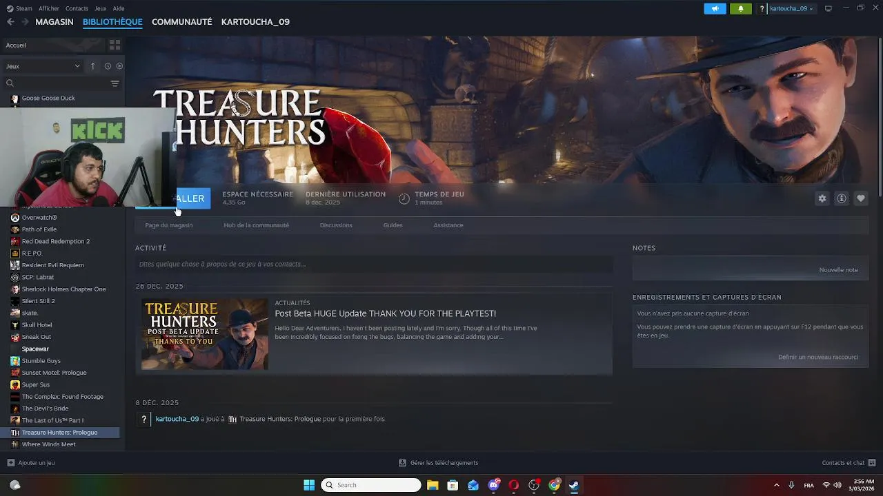Open the KARTOUCHA_09 profile tab
The height and width of the screenshot is (496, 883).
click(255, 22)
